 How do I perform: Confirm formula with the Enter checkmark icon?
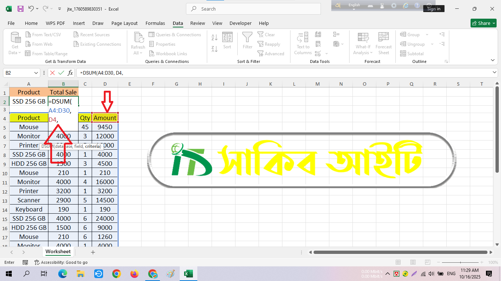click(x=61, y=73)
